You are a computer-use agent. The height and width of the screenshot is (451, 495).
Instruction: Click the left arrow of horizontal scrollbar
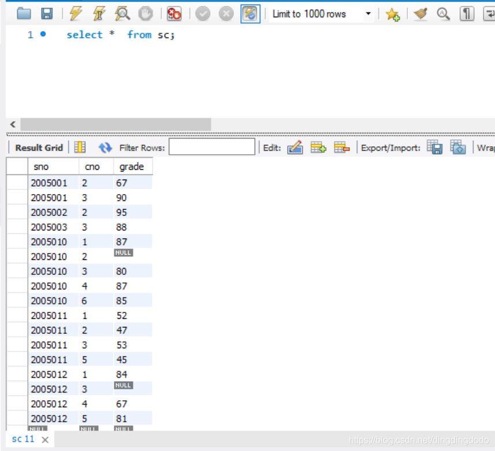(13, 124)
